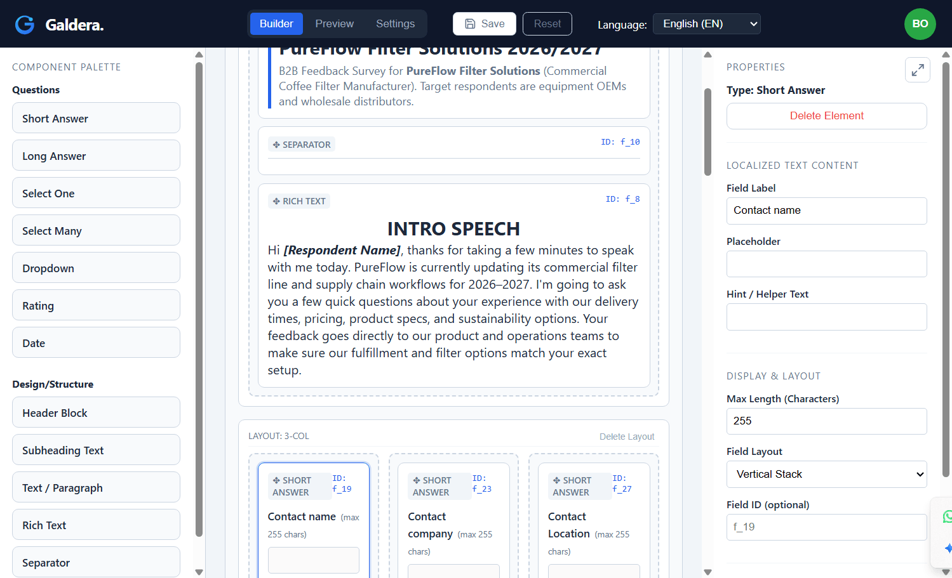Select the INTRO SPEECH rich text block
The height and width of the screenshot is (578, 952).
(453, 286)
